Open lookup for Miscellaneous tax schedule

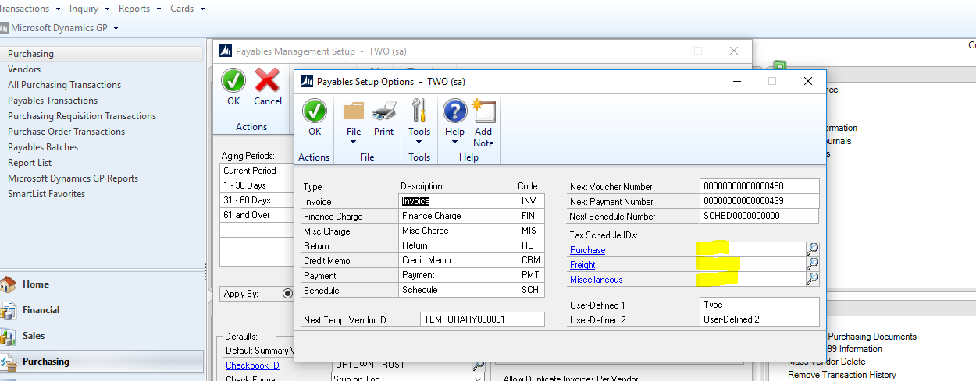pos(813,279)
